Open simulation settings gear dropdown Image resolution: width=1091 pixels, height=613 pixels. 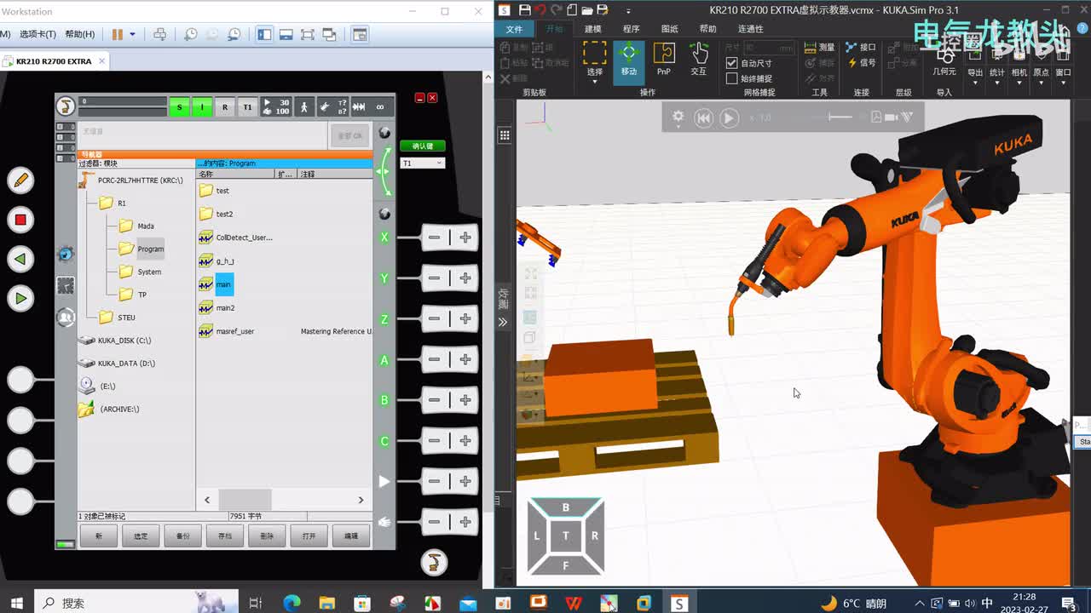678,118
